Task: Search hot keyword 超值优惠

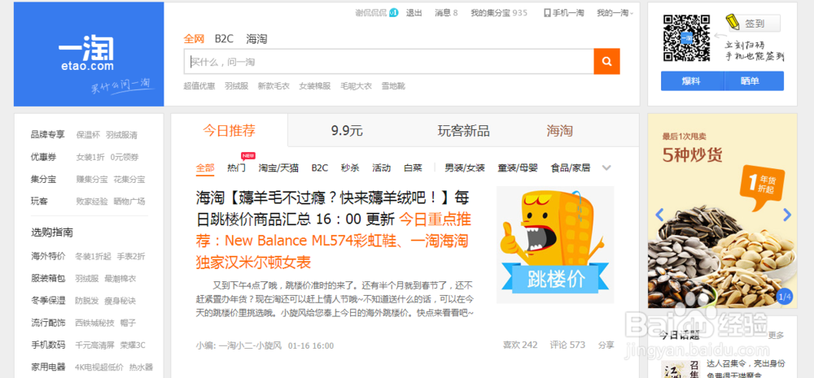Action: pyautogui.click(x=199, y=86)
